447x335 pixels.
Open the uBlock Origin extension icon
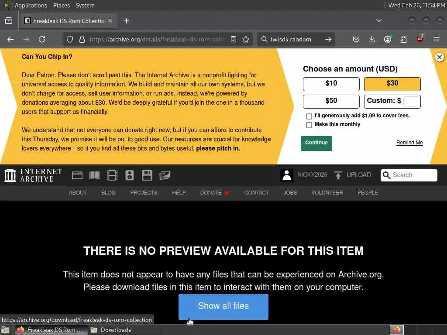click(x=420, y=39)
